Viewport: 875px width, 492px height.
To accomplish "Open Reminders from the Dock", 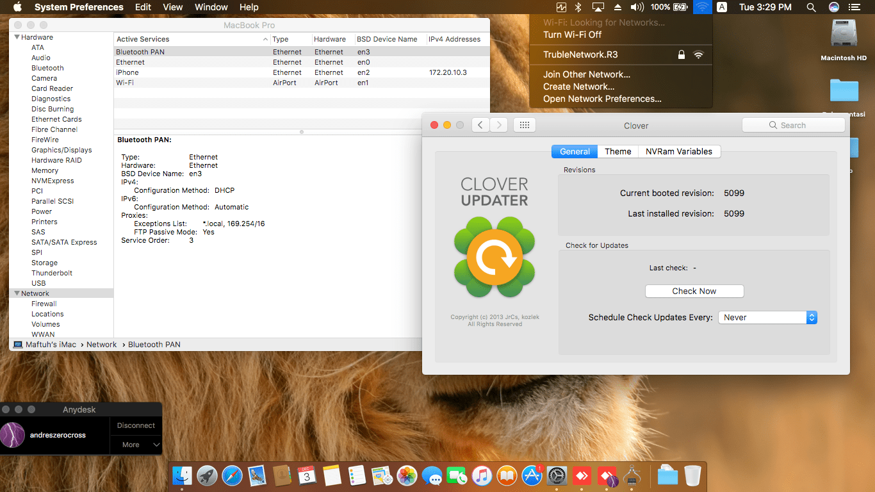I will [x=357, y=476].
